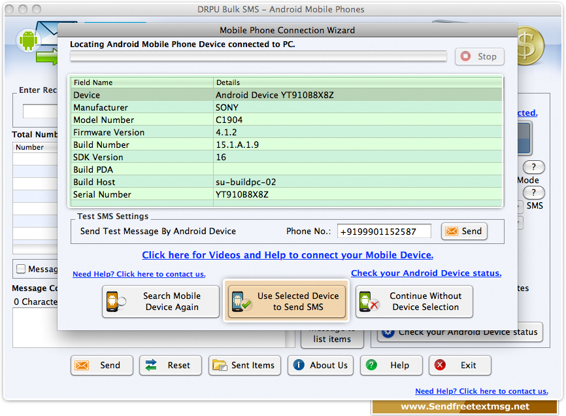Click the partially hidden 'cted.' link

pyautogui.click(x=527, y=113)
